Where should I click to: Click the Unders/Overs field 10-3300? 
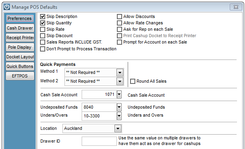pos(99,116)
